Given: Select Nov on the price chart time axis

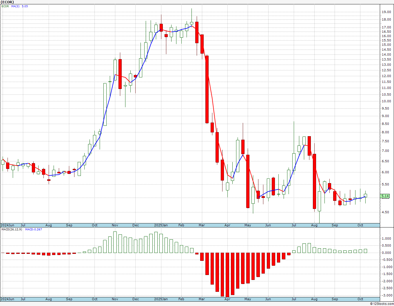Looking at the screenshot, I should coord(115,225).
